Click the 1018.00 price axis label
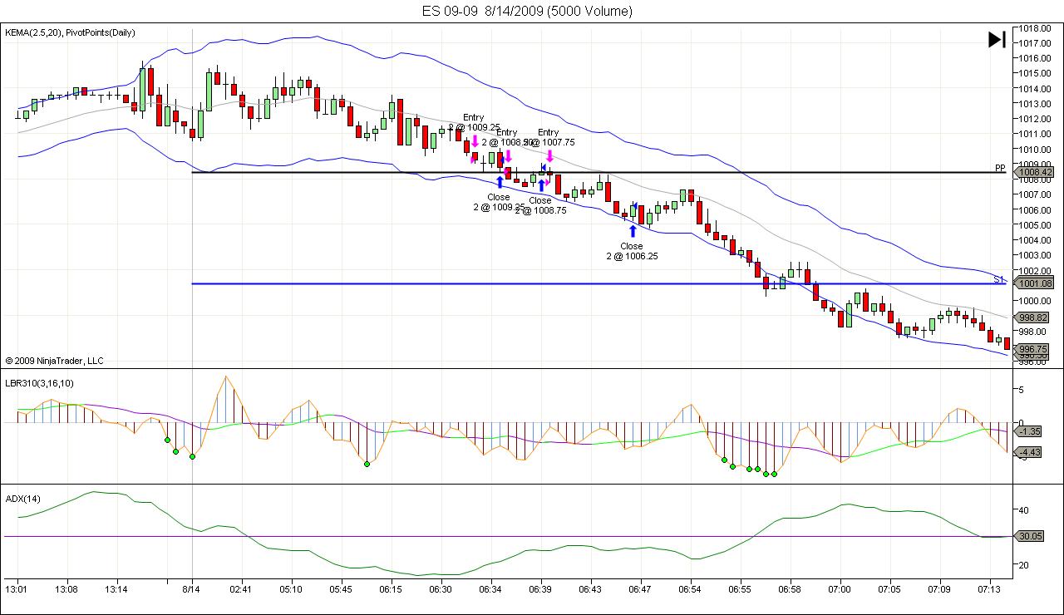The image size is (1064, 615). pyautogui.click(x=1035, y=28)
